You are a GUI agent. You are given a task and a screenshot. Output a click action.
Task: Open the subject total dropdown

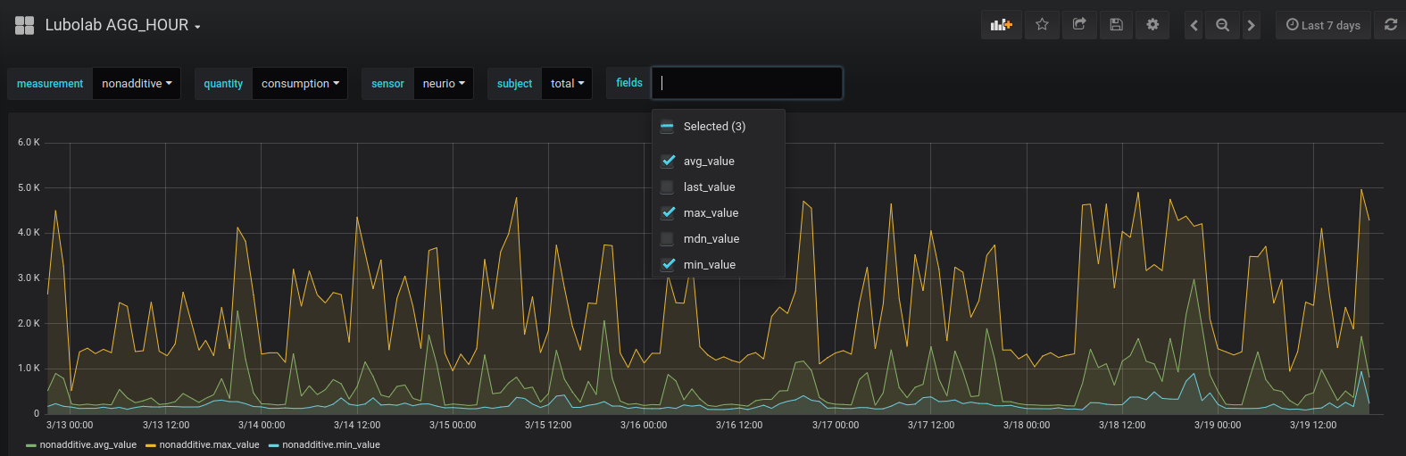click(x=567, y=83)
